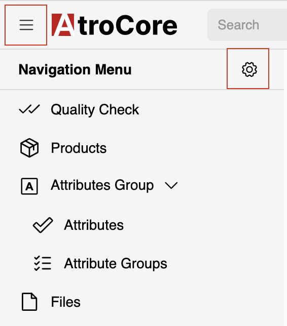Click the Attribute Groups checklist icon
This screenshot has height=326, width=287.
[x=43, y=263]
